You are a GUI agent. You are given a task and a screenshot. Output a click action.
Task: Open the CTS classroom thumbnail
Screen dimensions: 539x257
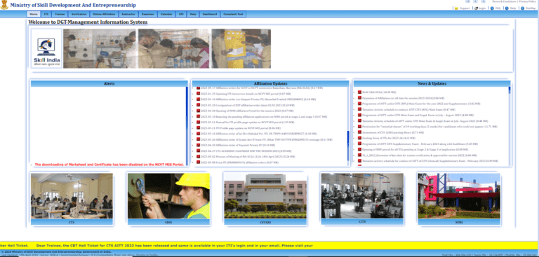pos(72,196)
